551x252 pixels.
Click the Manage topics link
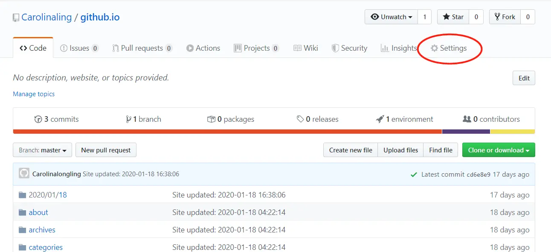coord(34,94)
